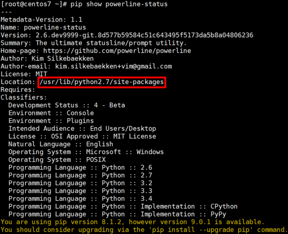Select the kim.silkebaekken+vim@gmail.com email address
The width and height of the screenshot is (288, 234).
point(113,66)
